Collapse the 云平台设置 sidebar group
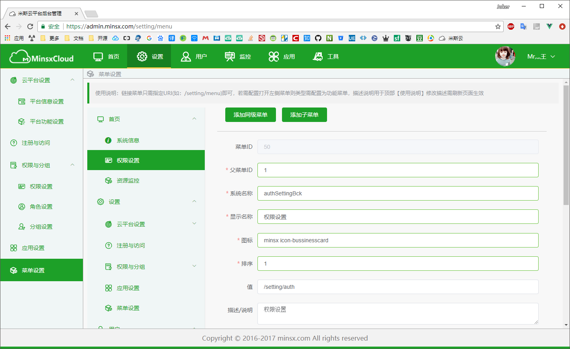This screenshot has height=349, width=570. tap(72, 80)
